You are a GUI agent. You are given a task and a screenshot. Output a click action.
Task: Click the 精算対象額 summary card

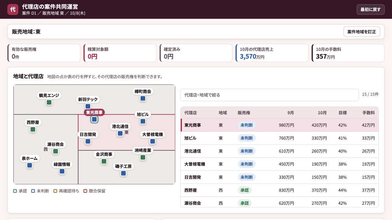pos(120,53)
